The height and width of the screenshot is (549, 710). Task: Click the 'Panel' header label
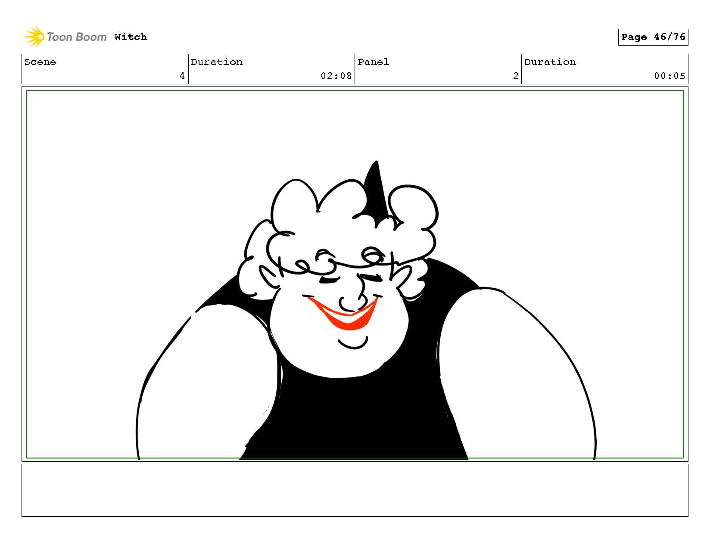[373, 62]
